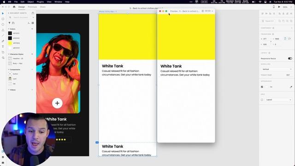Select the Line tool
This screenshot has height=166, width=295.
pyautogui.click(x=3, y=36)
